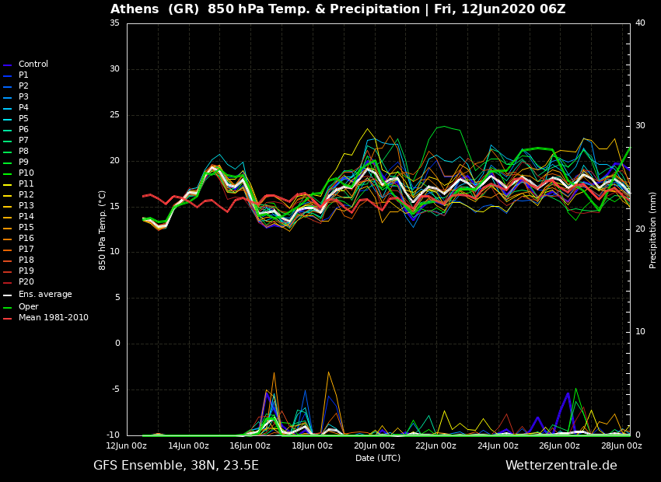
Task: Click the Mean 1981-2010 red legend swatch
Action: (x=8, y=319)
